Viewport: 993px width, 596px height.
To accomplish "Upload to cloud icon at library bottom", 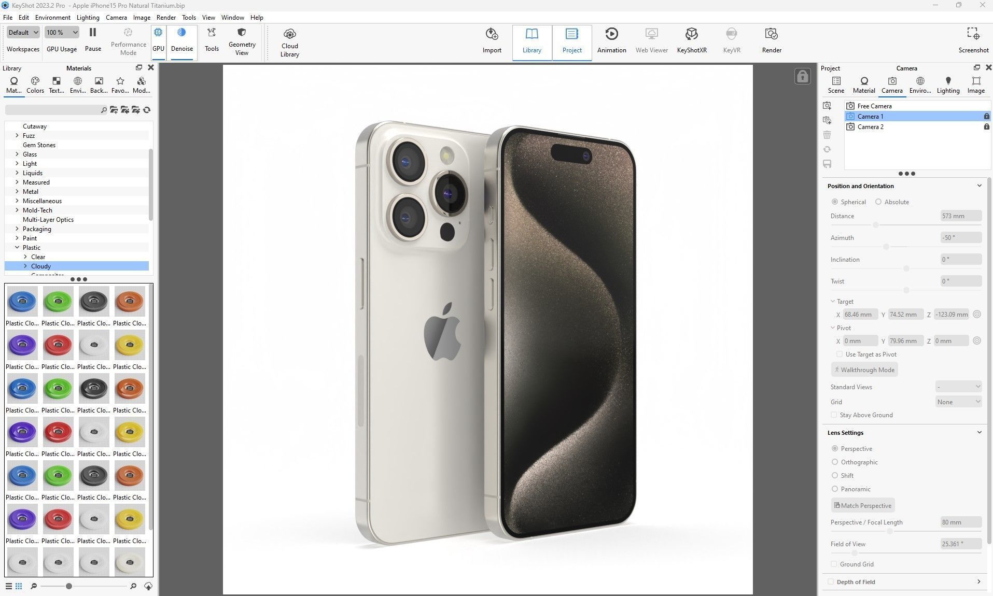I will [x=148, y=586].
